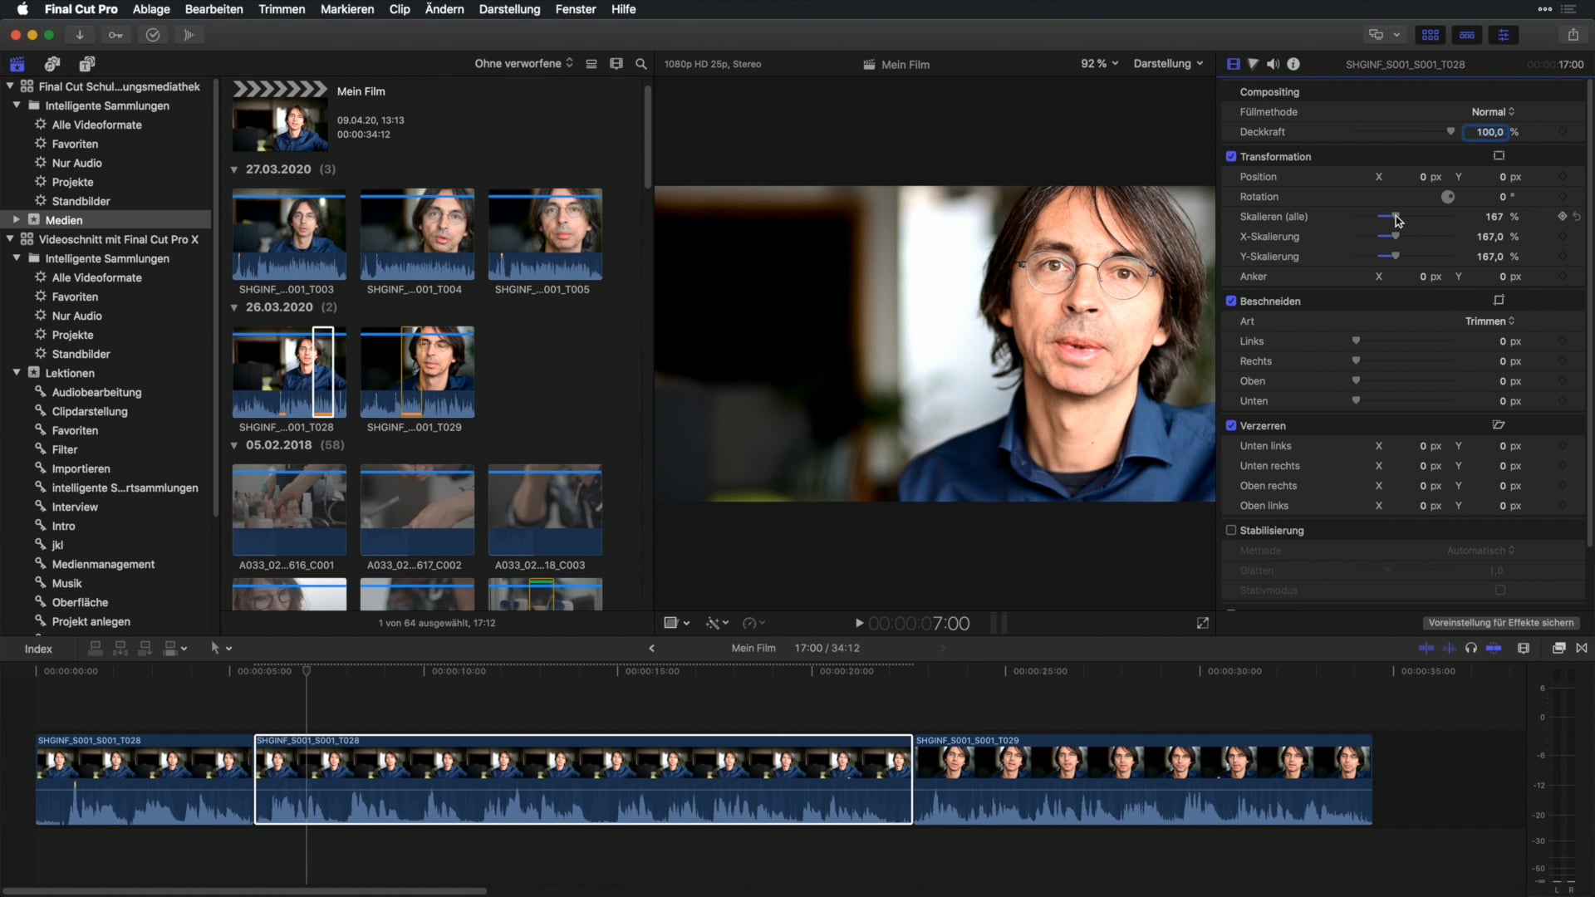This screenshot has height=897, width=1595.
Task: Click the Keywords key icon in the toolbar
Action: 115,35
